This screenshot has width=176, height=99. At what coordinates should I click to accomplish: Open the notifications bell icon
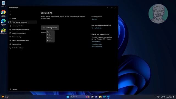[174, 97]
